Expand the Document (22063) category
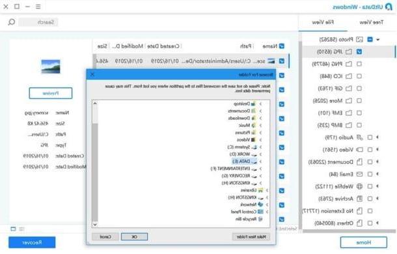Viewport: 397px width, 254px height. coord(377,162)
